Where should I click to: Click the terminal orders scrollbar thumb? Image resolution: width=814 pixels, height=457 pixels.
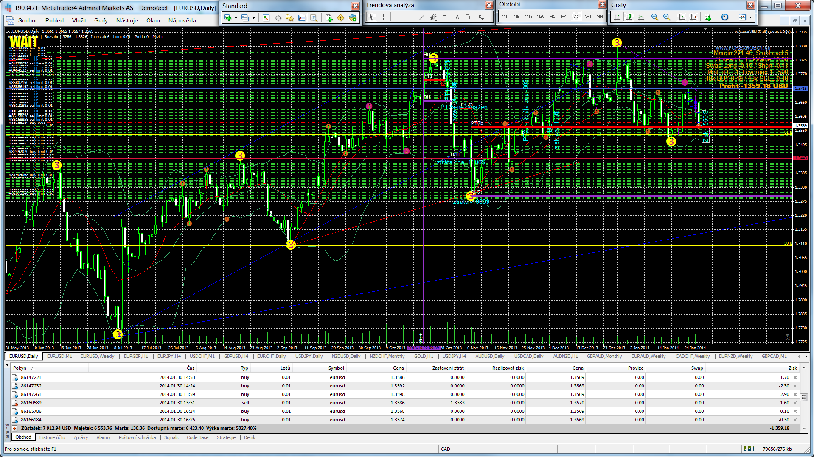pos(804,397)
